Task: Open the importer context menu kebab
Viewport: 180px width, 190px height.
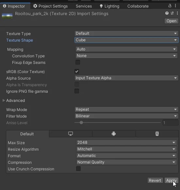Action: (177, 13)
